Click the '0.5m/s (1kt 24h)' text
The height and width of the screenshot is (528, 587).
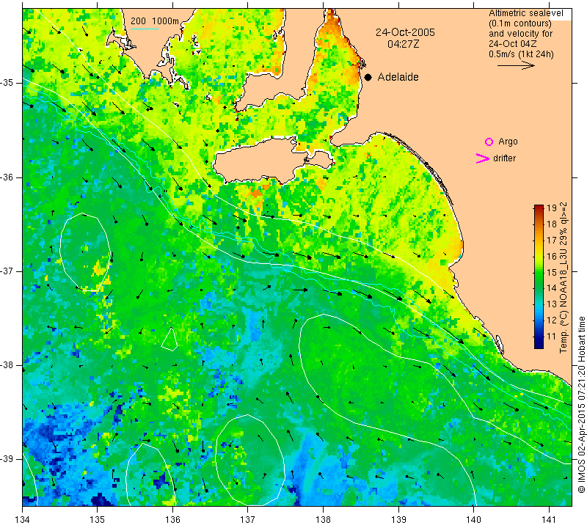tap(521, 54)
